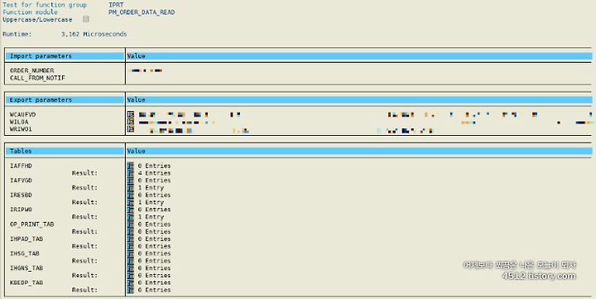The image size is (596, 299).
Task: Open the IHGNS_TAB Result table icon
Action: [131, 275]
